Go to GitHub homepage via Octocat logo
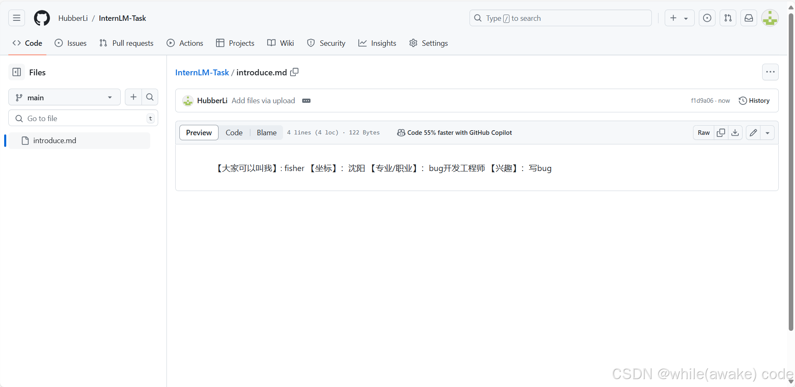 pos(42,18)
